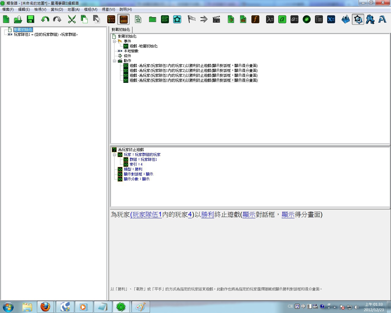
Task: Click the white flag New Event icon
Action: tap(192, 20)
